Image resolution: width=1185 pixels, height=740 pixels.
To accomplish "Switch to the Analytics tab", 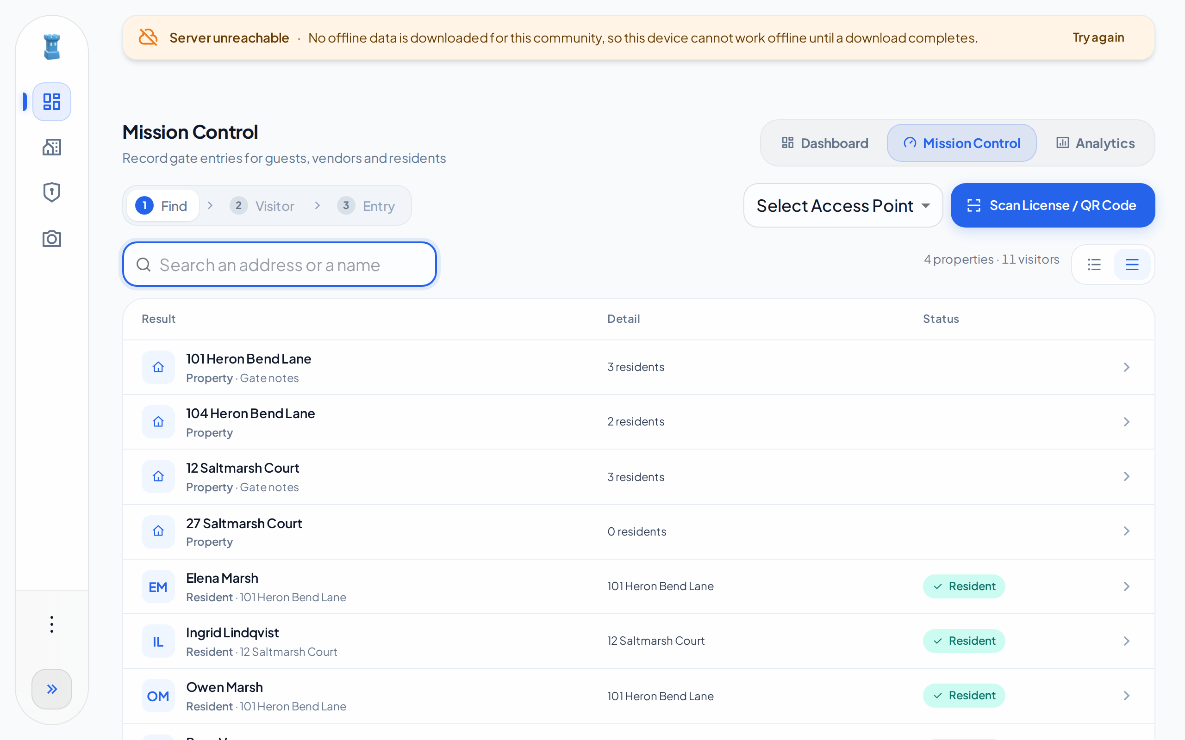I will pyautogui.click(x=1095, y=143).
